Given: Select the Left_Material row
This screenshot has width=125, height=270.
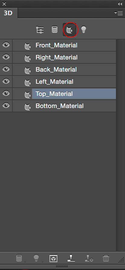Looking at the screenshot, I should pos(64,82).
